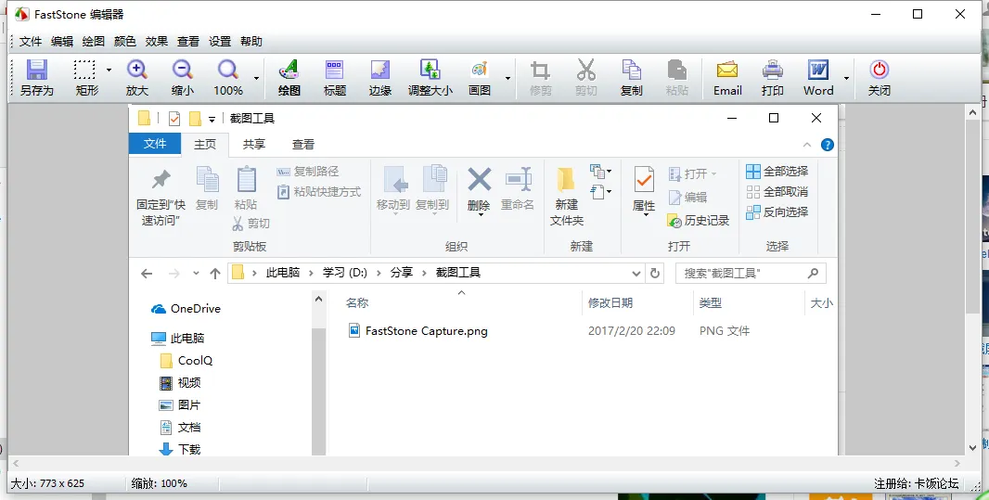
Task: Open the 100% zoom level dropdown arrow
Action: (256, 78)
